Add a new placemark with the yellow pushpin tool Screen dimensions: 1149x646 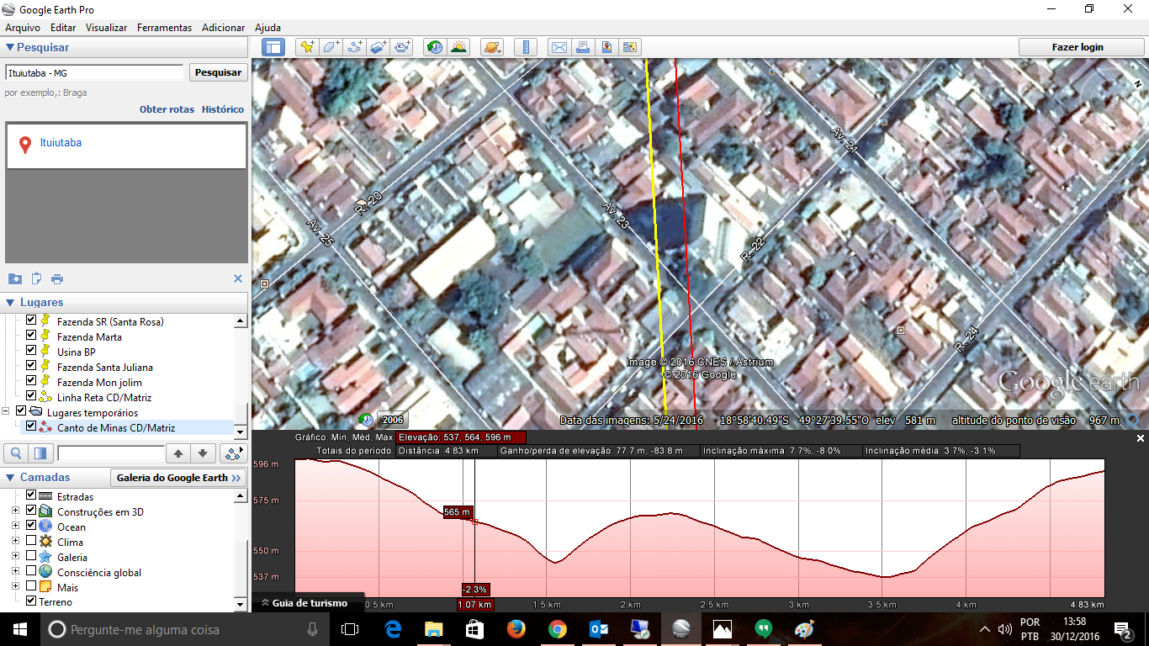tap(307, 47)
